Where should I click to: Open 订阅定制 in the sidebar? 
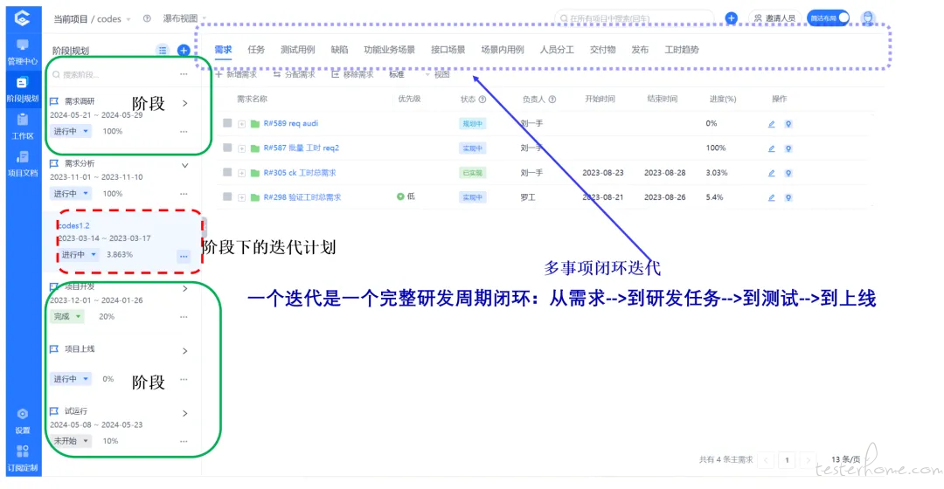tap(22, 458)
